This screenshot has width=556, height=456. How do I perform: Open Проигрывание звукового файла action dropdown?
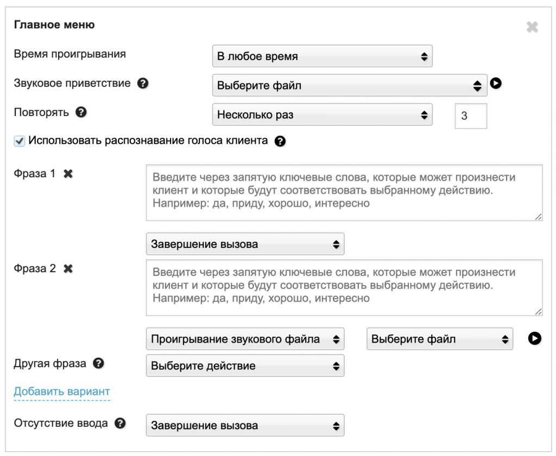point(245,339)
